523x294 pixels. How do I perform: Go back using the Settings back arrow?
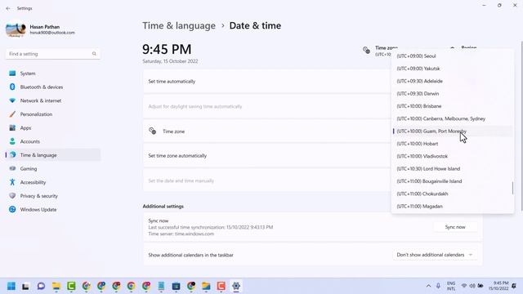pos(8,8)
